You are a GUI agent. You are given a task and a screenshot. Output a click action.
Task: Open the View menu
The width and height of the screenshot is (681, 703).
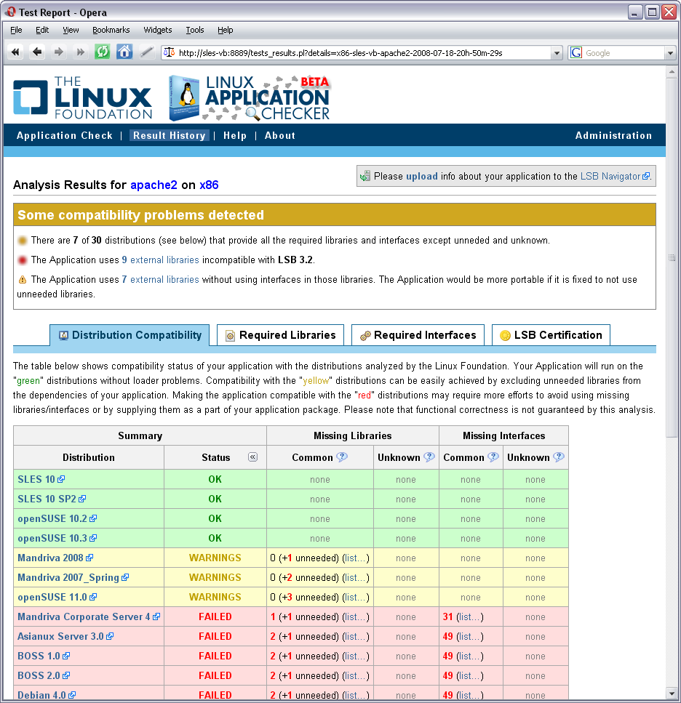click(x=71, y=30)
